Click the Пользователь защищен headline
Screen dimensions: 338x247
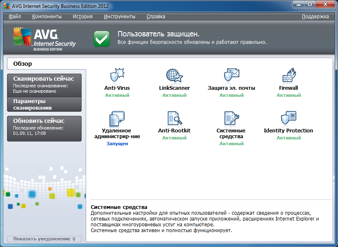pyautogui.click(x=159, y=34)
